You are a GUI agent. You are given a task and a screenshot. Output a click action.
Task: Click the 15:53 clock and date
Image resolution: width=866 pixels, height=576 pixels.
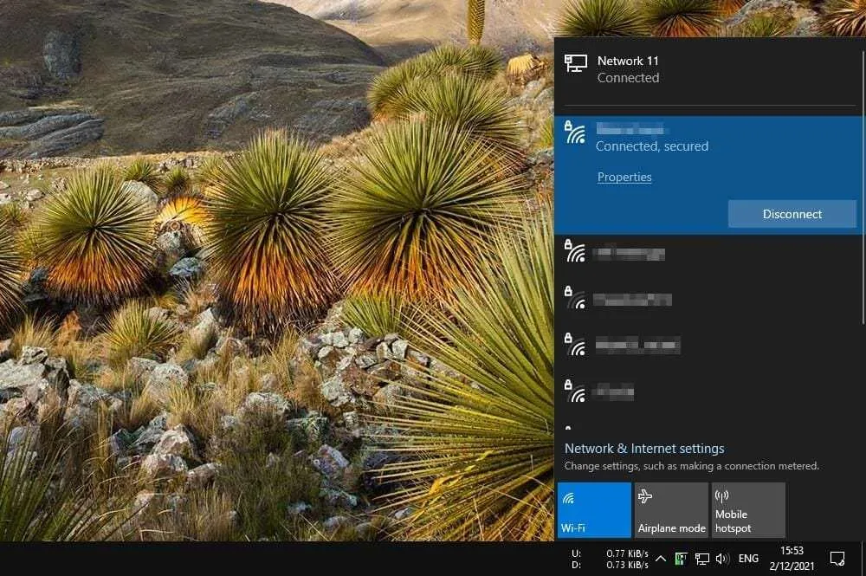point(792,559)
